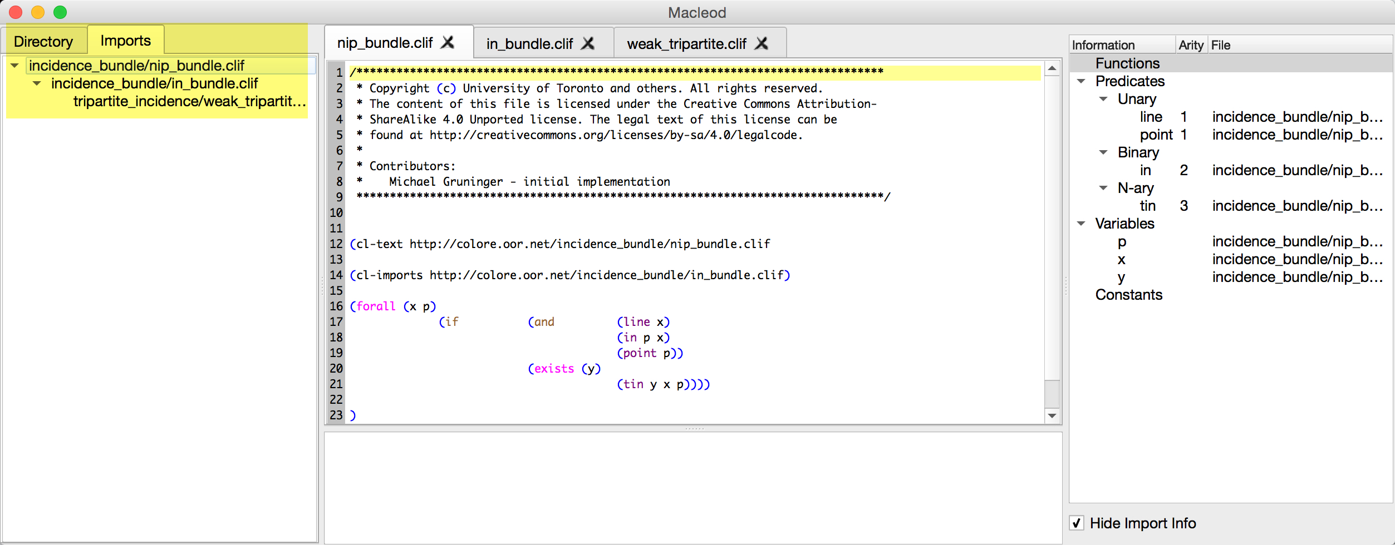Click inside the empty bottom output pane

(693, 487)
